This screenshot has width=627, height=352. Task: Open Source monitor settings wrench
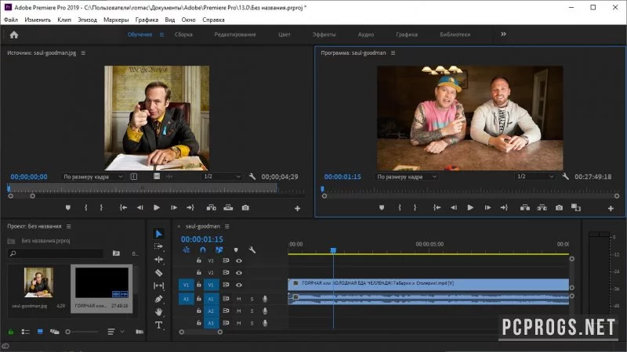pyautogui.click(x=252, y=177)
